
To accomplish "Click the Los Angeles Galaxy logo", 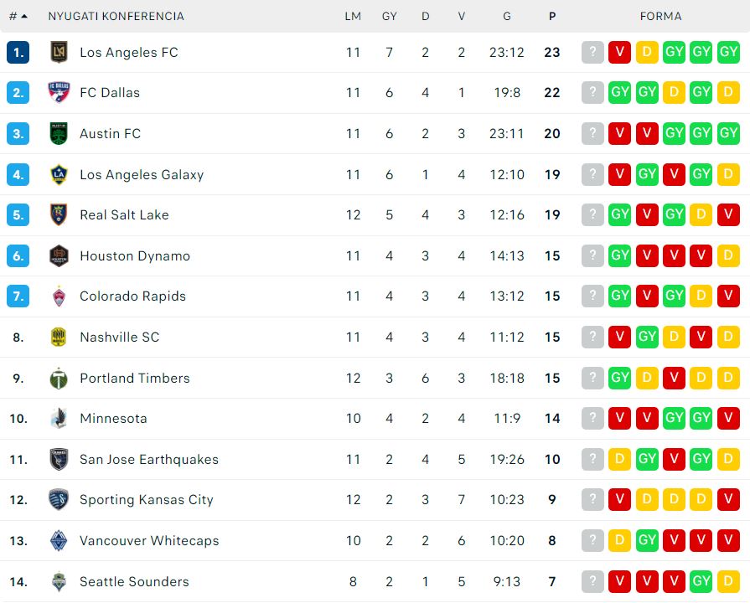I will pos(59,174).
